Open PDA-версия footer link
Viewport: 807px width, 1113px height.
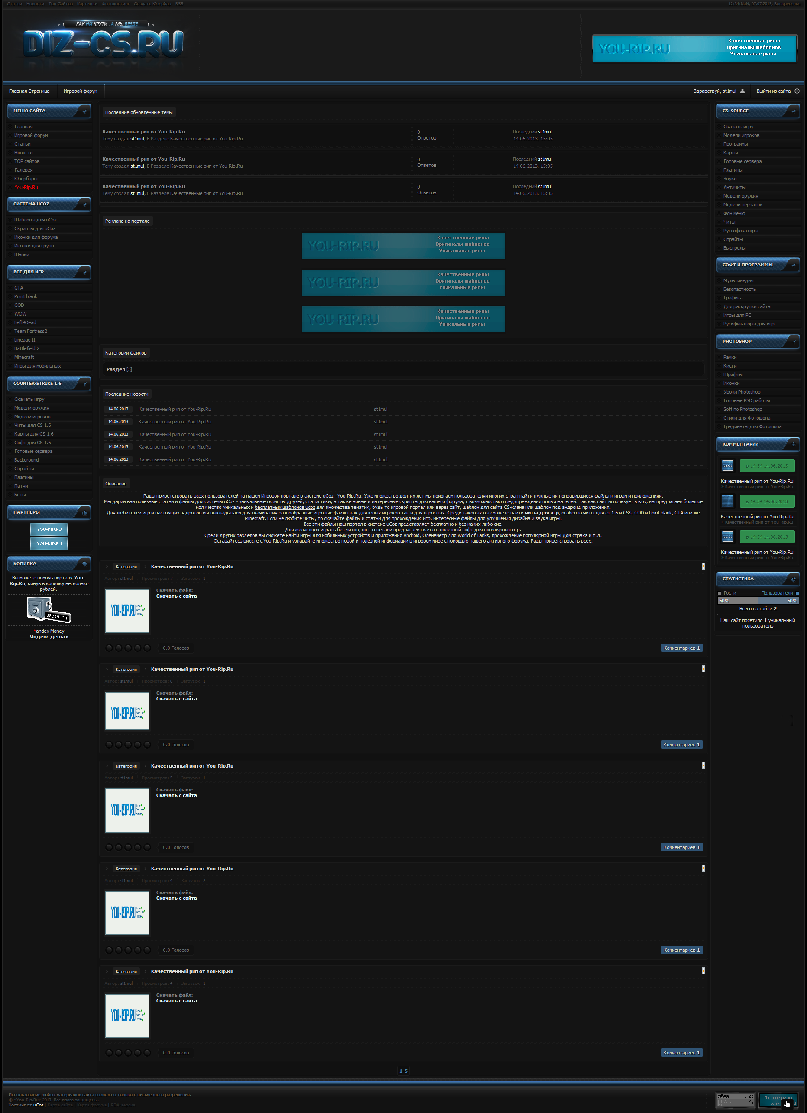pyautogui.click(x=123, y=1105)
